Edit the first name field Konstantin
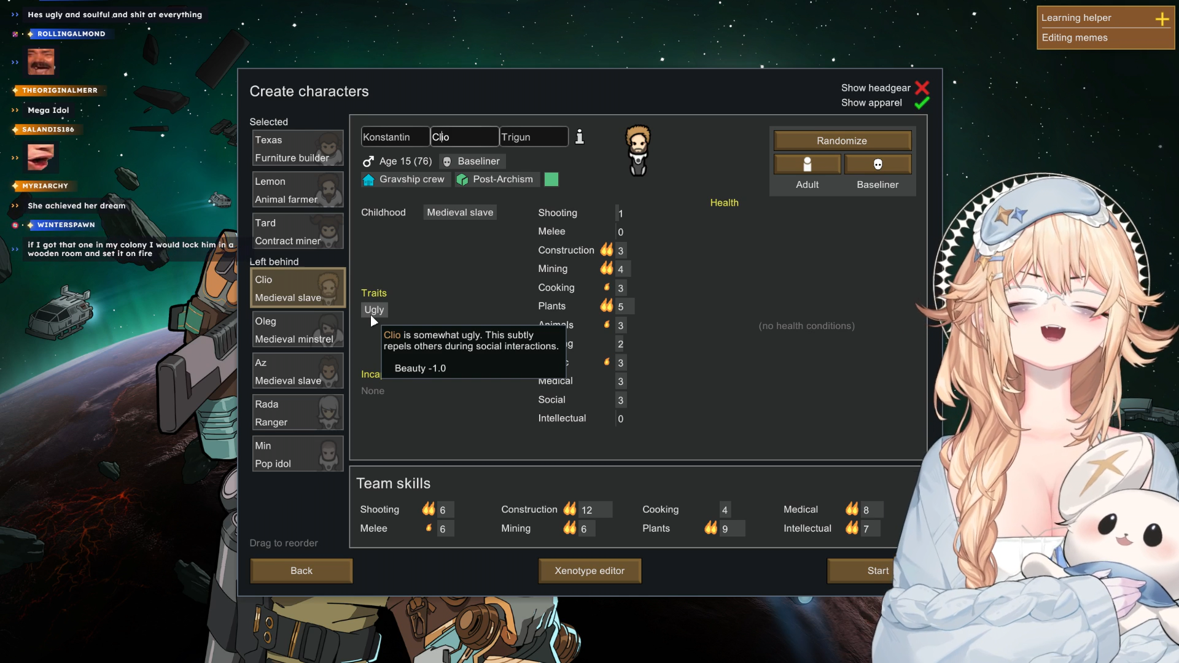The height and width of the screenshot is (663, 1179). tap(395, 137)
